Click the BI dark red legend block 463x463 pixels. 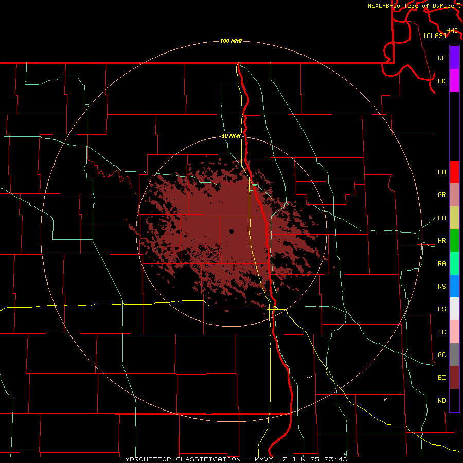pyautogui.click(x=454, y=378)
